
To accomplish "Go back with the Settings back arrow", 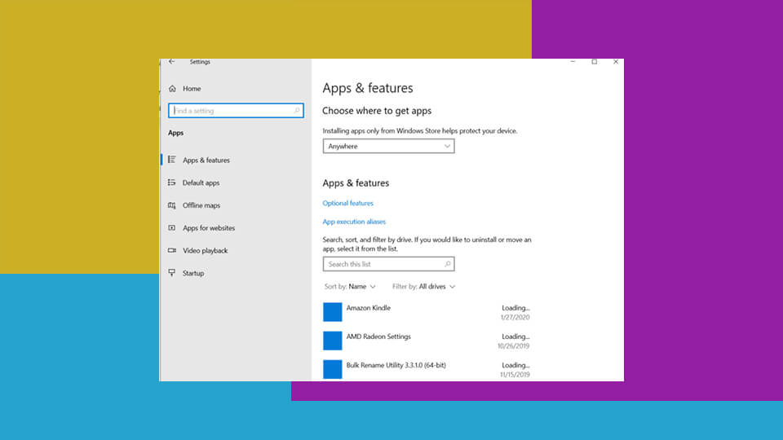I will (x=172, y=61).
